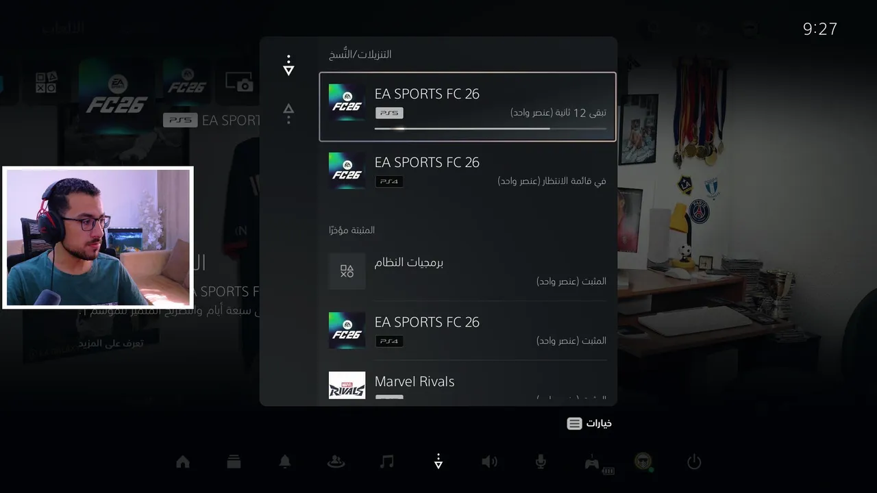Open the Microphone icon
877x493 pixels.
[541, 462]
